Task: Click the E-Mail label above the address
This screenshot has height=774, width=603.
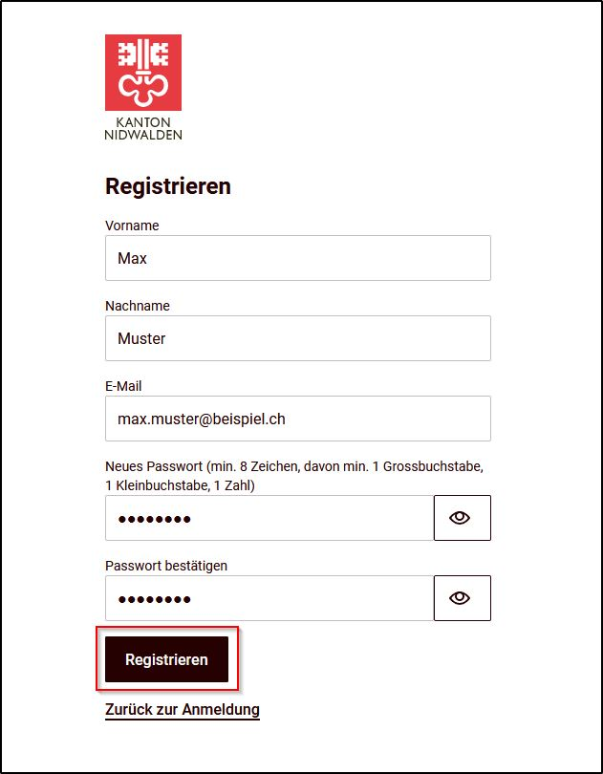Action: (x=123, y=386)
